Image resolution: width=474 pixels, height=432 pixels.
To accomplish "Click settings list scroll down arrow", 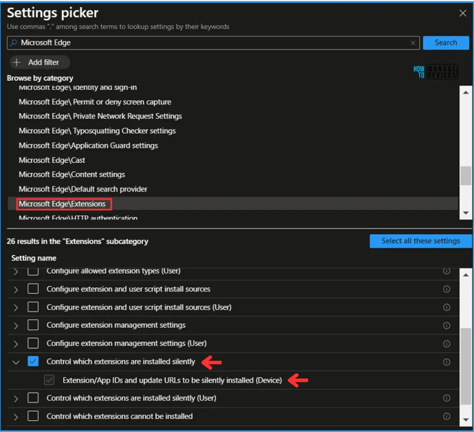I will pyautogui.click(x=466, y=419).
